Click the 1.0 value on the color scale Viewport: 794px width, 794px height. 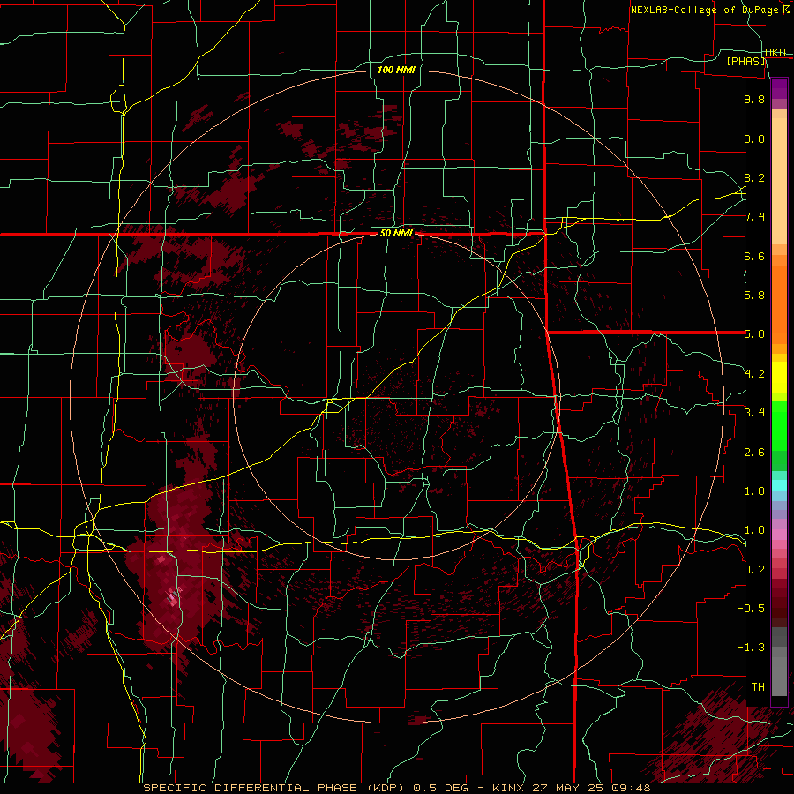pos(754,530)
